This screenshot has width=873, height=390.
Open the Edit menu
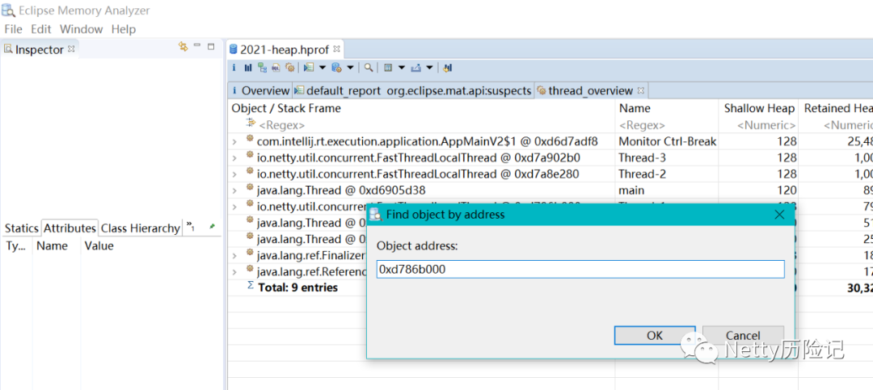pos(40,29)
